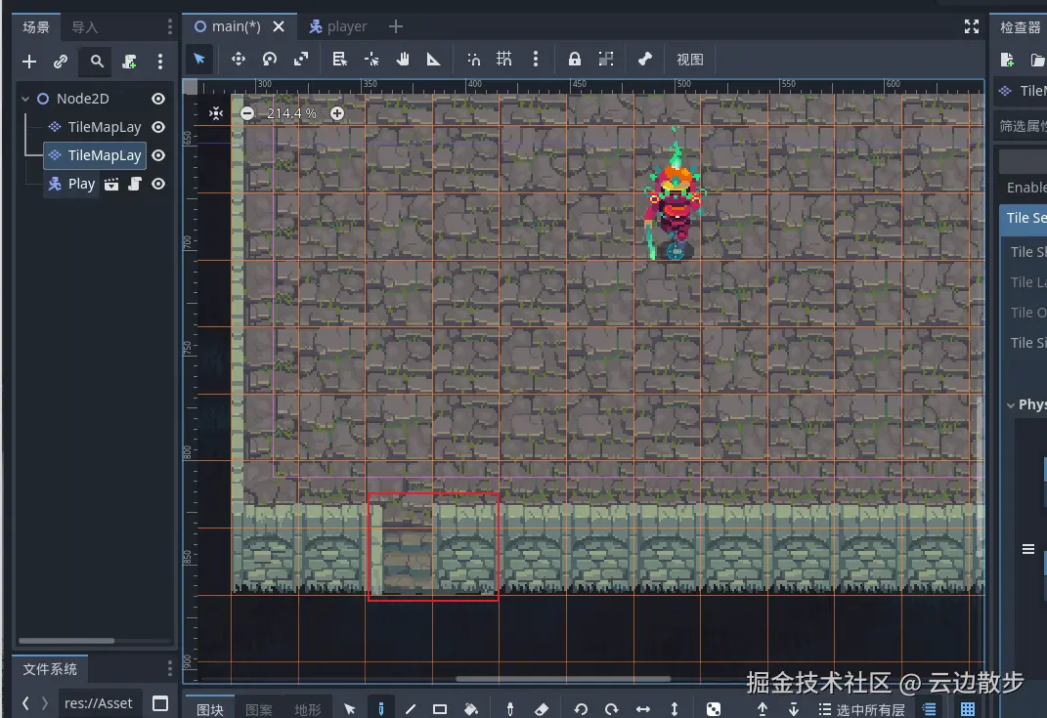This screenshot has width=1047, height=718.
Task: Flip tile horizontally
Action: [x=643, y=708]
